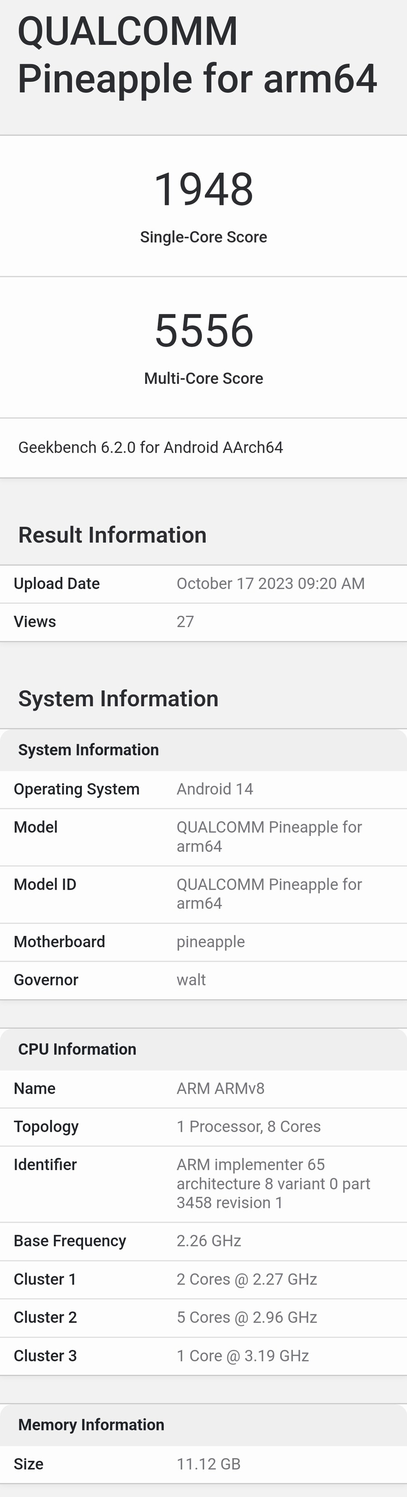Screen dimensions: 407x1497
Task: Click the Memory Information table header
Action: pyautogui.click(x=91, y=1425)
